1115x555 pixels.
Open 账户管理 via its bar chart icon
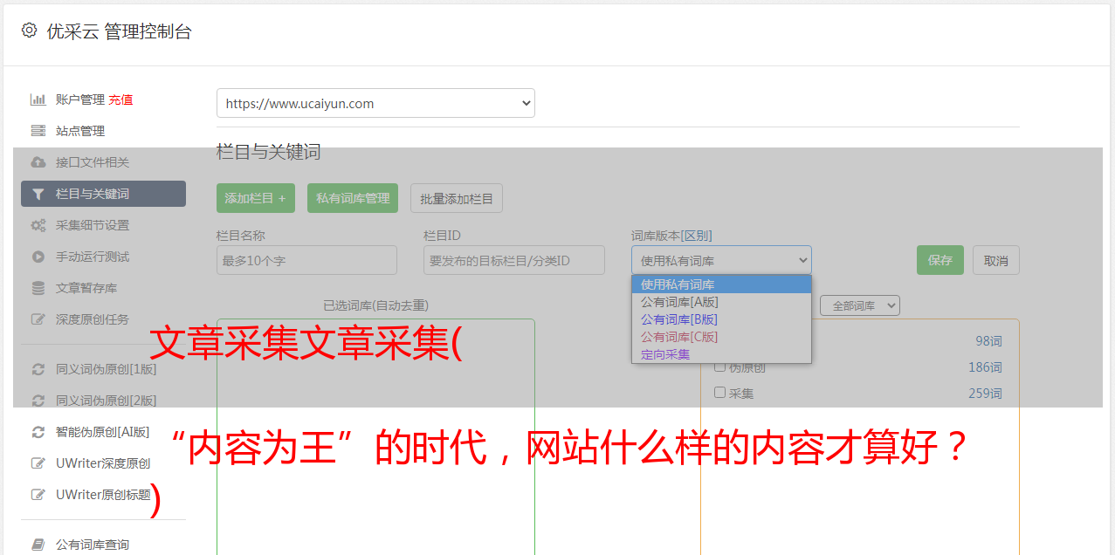38,99
